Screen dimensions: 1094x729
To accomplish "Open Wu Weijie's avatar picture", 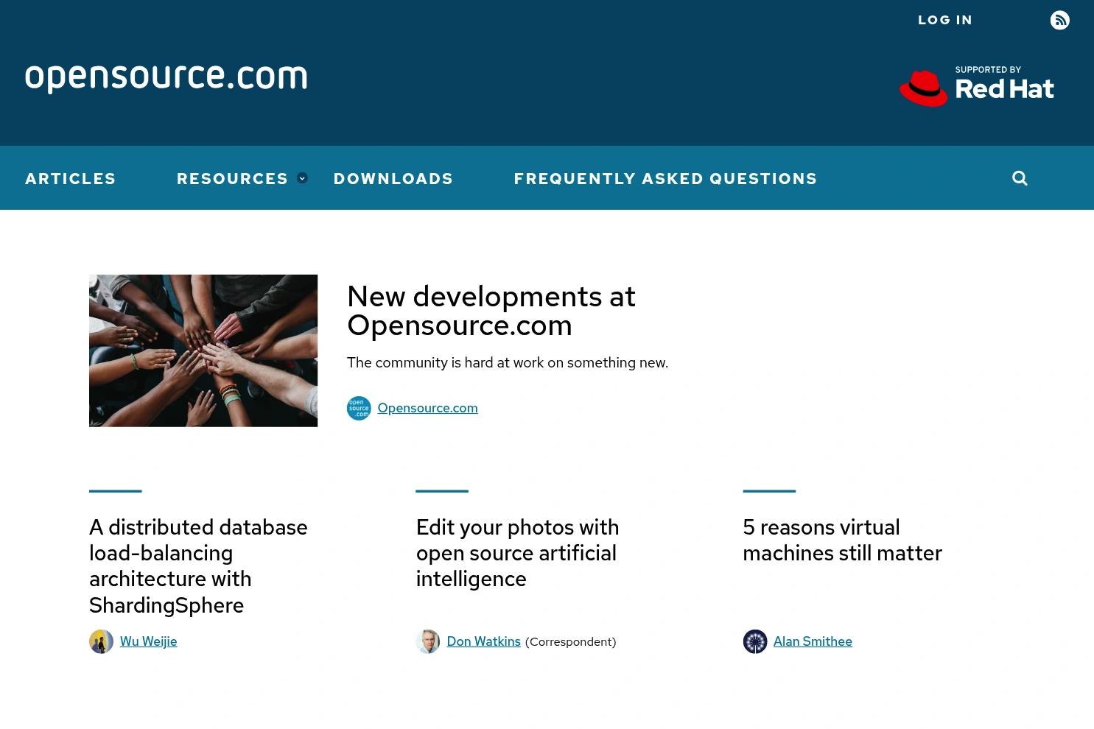I will [x=101, y=641].
